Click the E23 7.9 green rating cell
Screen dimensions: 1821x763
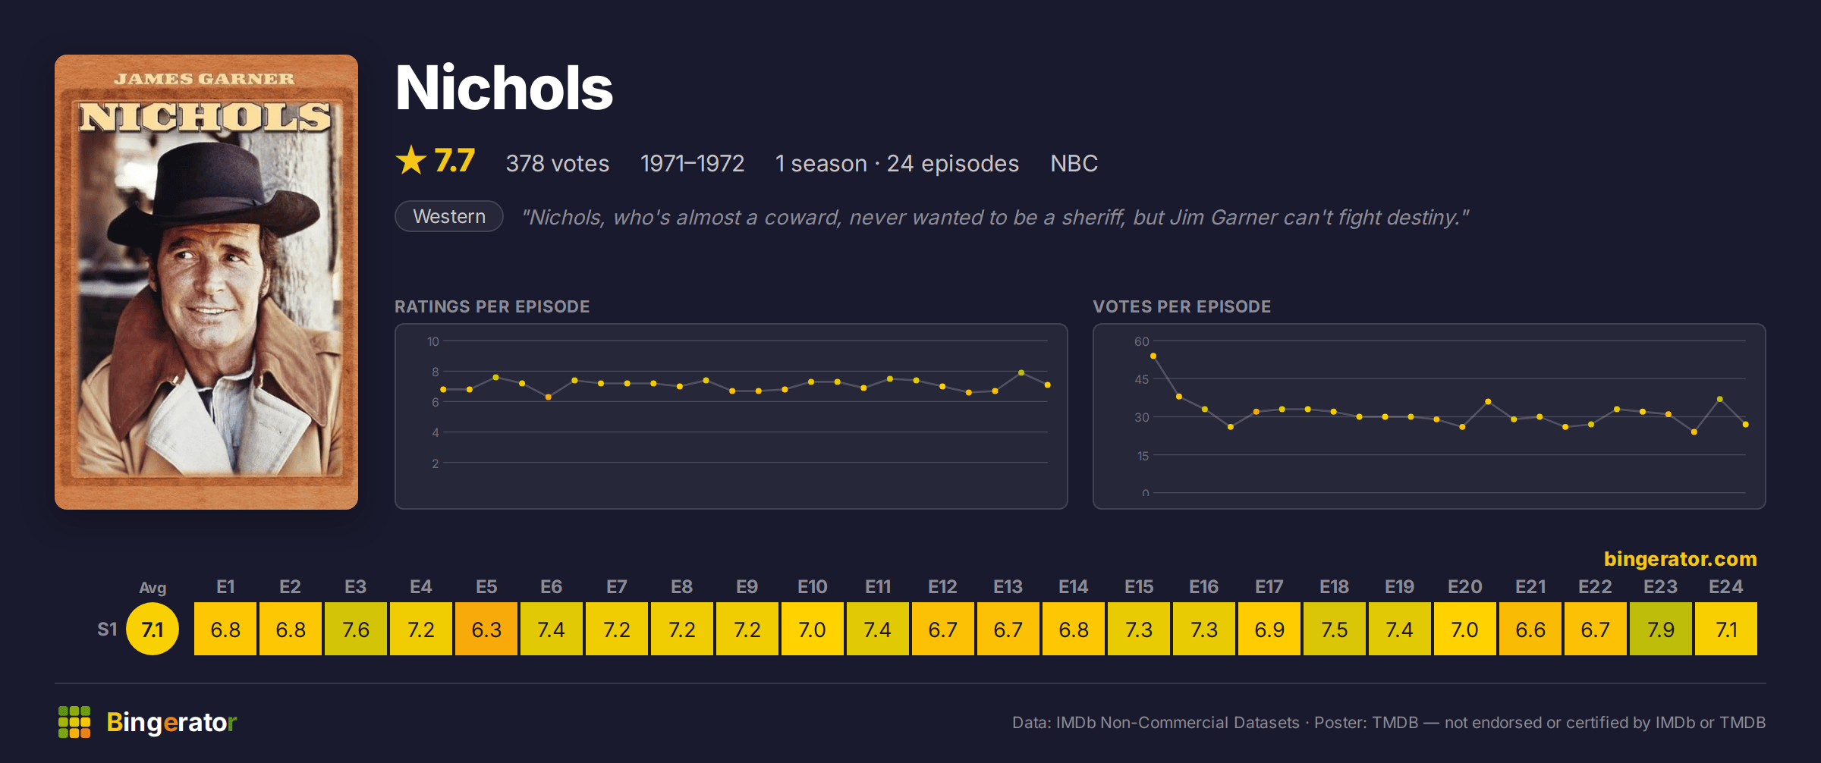(x=1661, y=629)
